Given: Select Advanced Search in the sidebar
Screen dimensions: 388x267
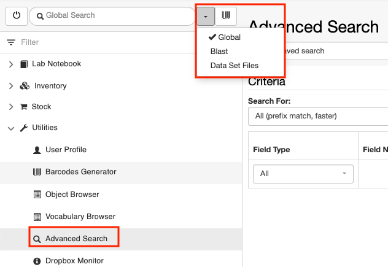Looking at the screenshot, I should [x=74, y=239].
